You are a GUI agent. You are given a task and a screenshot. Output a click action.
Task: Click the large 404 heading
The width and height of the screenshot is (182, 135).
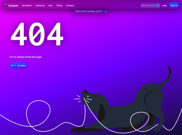37,34
